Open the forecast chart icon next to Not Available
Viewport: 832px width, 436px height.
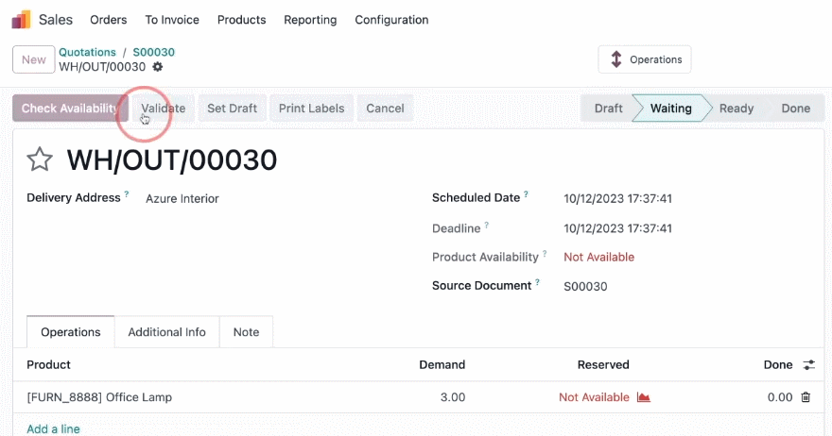coord(643,396)
